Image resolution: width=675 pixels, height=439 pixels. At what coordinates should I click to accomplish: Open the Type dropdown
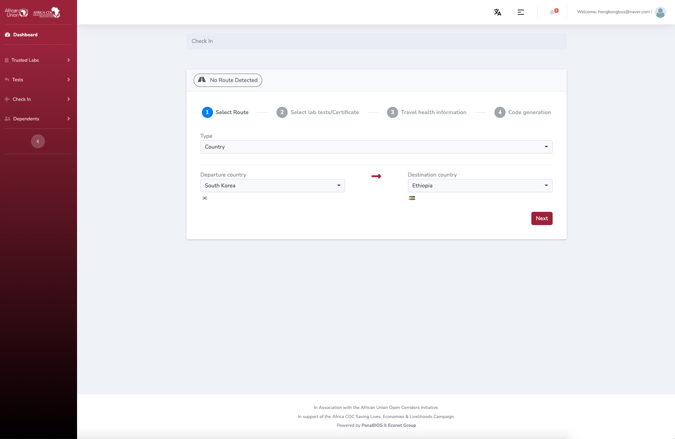click(x=376, y=147)
